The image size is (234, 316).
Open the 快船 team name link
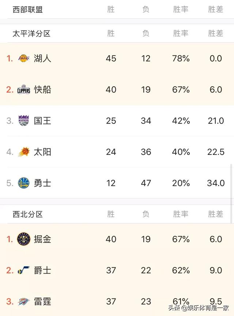pos(42,90)
